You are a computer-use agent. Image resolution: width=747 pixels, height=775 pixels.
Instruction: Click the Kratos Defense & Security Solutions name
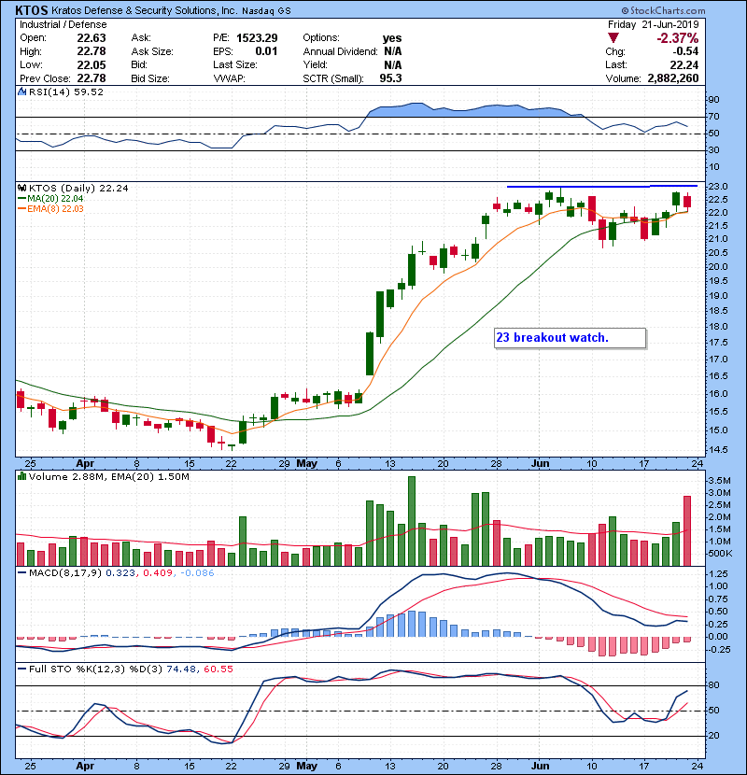[x=144, y=10]
